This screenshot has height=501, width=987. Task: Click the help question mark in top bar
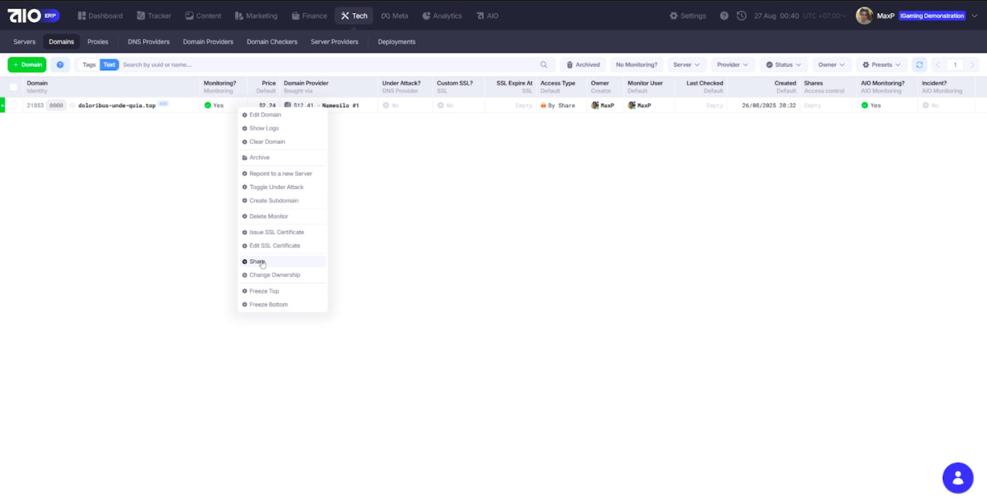pos(724,16)
